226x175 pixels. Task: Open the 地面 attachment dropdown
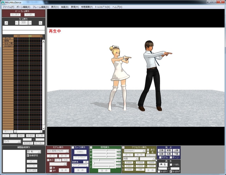coord(131,158)
